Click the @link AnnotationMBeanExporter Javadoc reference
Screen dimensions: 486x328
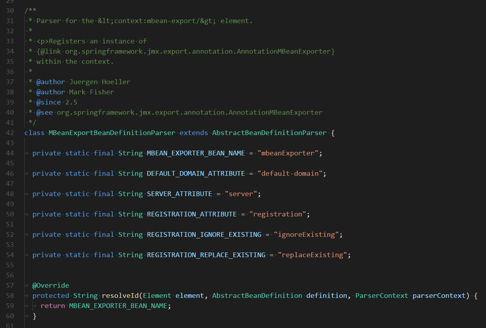coord(186,51)
